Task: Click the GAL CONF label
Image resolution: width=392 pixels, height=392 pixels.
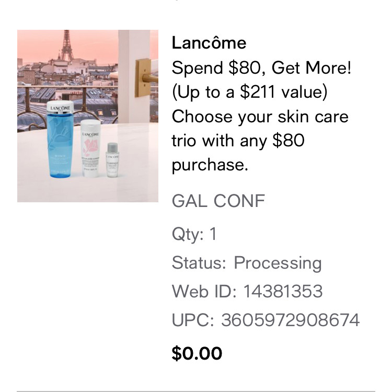Action: 218,201
